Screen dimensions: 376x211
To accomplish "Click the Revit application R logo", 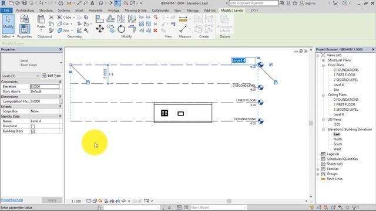I will coord(4,3).
